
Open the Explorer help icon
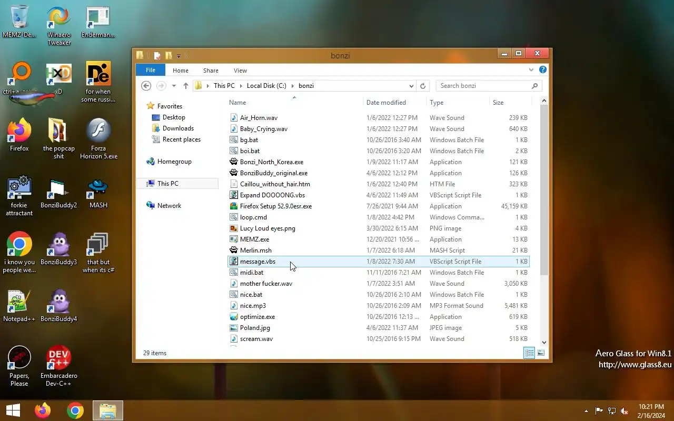543,70
